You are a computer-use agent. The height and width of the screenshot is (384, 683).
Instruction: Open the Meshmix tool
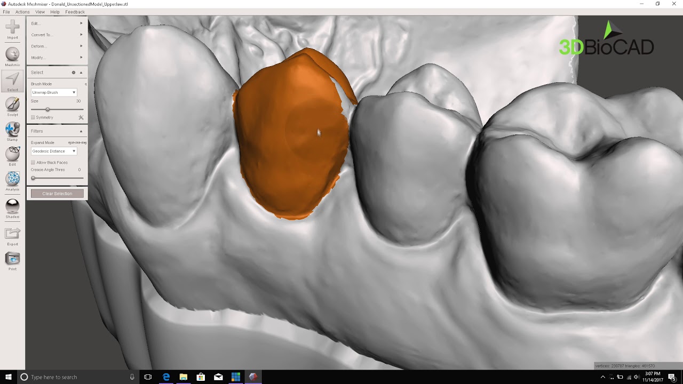[x=12, y=54]
